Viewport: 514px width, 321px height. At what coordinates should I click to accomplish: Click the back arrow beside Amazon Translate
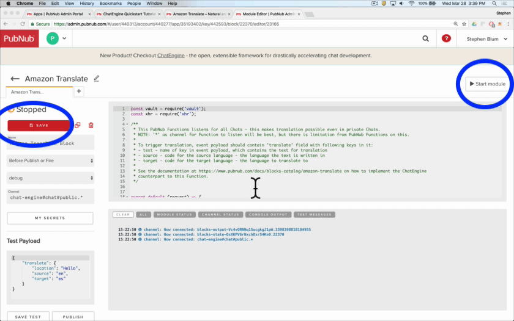pos(15,79)
